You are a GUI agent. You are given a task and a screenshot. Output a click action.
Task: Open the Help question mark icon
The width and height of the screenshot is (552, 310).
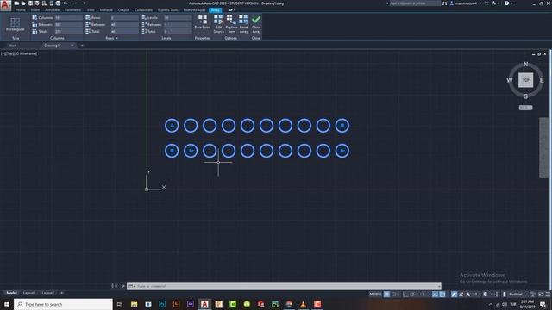506,3
